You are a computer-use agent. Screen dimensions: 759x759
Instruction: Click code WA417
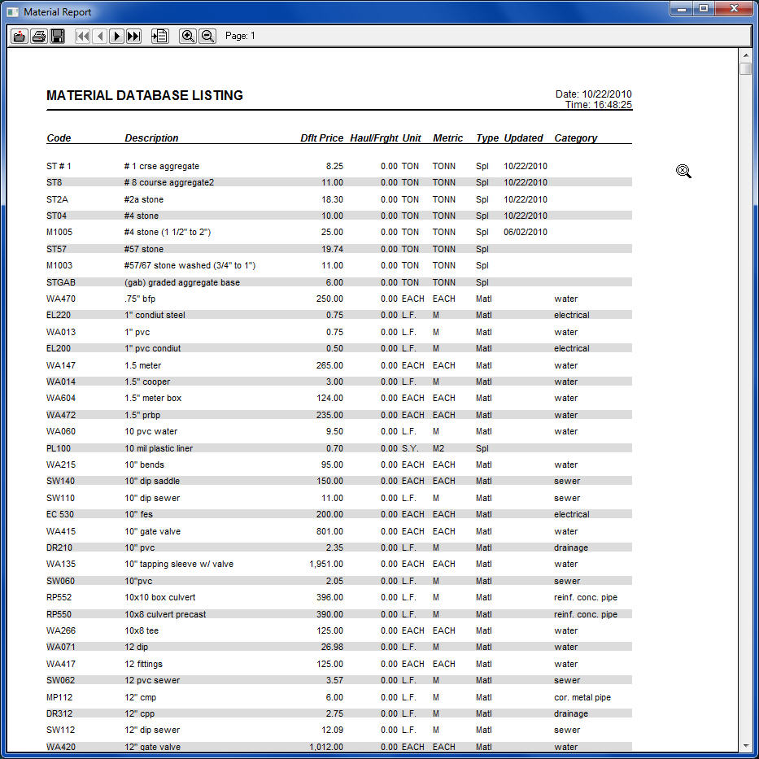pyautogui.click(x=61, y=664)
